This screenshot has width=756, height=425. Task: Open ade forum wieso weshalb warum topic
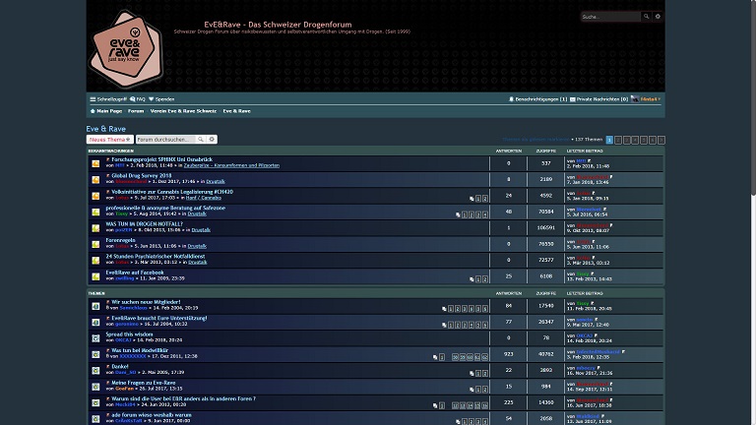click(152, 415)
